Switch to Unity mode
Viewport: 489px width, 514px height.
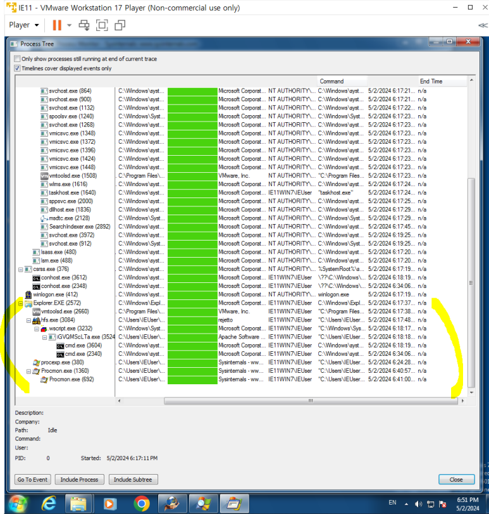(120, 25)
